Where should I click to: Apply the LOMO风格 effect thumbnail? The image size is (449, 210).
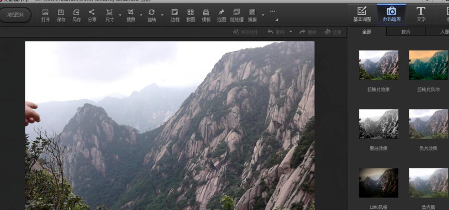[378, 183]
